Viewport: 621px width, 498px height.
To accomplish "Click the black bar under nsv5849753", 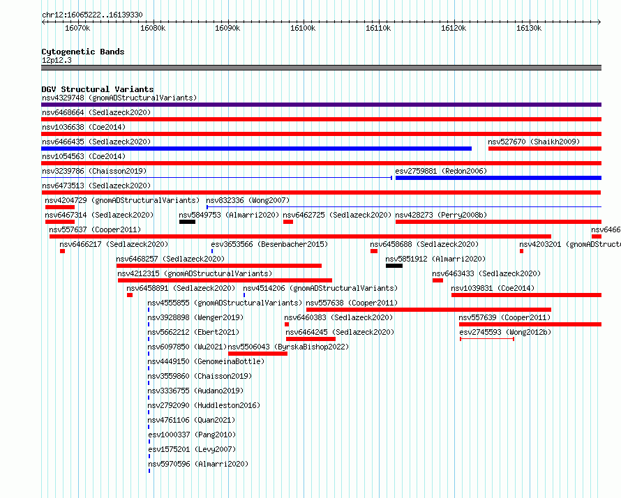I will point(187,222).
